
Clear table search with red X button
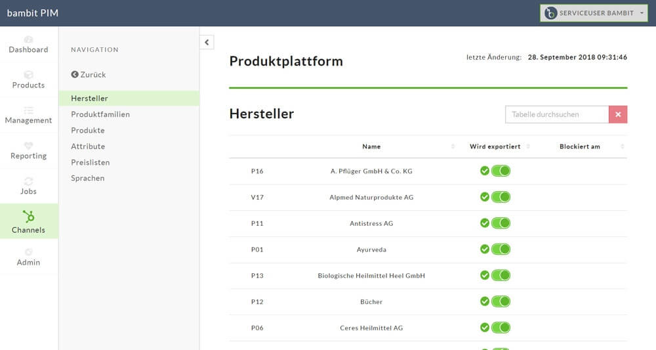click(618, 114)
